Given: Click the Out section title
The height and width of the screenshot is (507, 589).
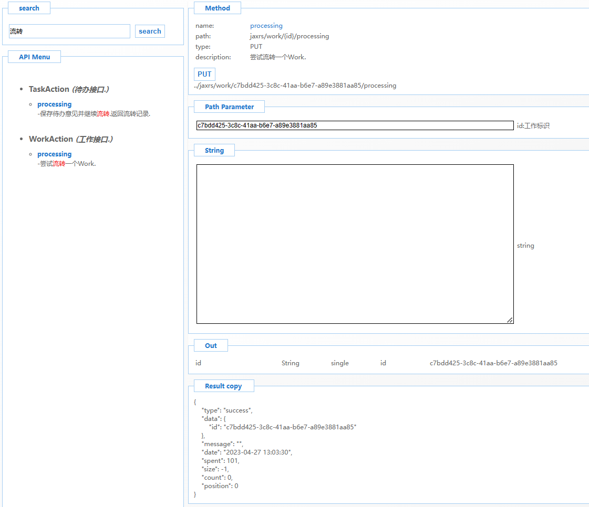Looking at the screenshot, I should click(x=211, y=345).
